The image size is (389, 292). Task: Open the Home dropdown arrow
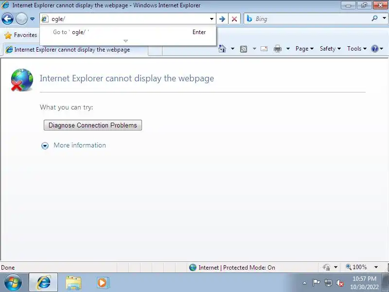(232, 49)
